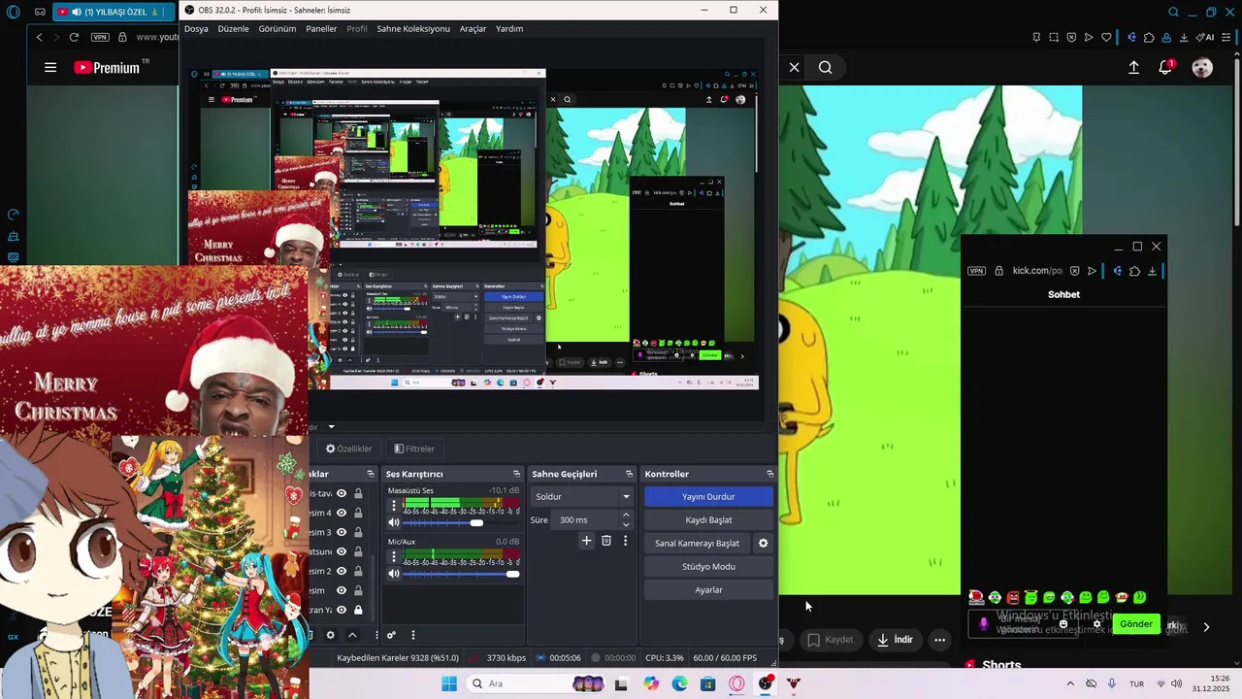The image size is (1242, 699).
Task: Open the Araçlar menu in OBS
Action: pos(473,28)
